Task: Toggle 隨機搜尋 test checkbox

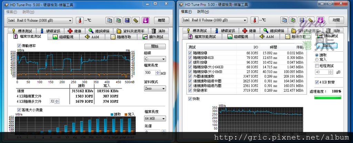Action: pos(190,53)
